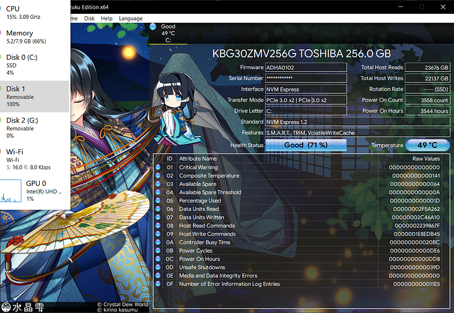
Task: Select CPU in Task Manager sidebar
Action: pyautogui.click(x=35, y=13)
